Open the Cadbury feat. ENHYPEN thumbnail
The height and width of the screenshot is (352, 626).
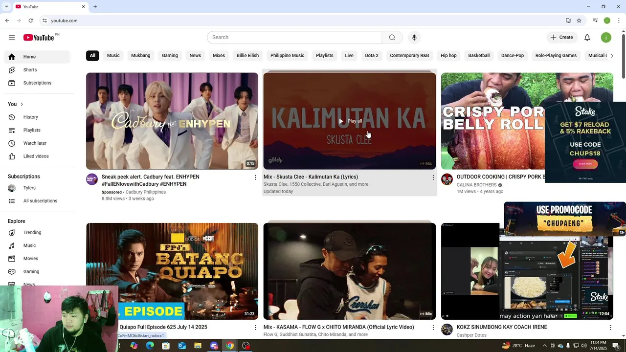click(172, 121)
